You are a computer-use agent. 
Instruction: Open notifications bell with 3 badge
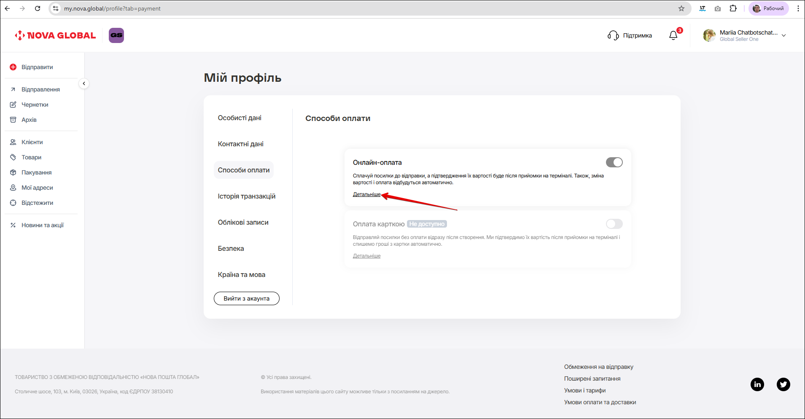coord(673,35)
